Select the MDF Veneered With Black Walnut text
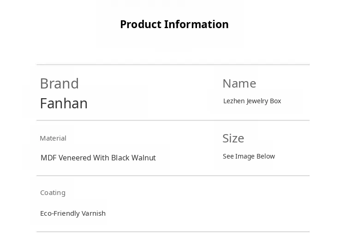346x236 pixels. pos(98,158)
